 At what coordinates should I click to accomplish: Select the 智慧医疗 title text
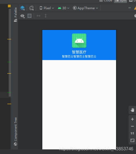click(x=79, y=52)
